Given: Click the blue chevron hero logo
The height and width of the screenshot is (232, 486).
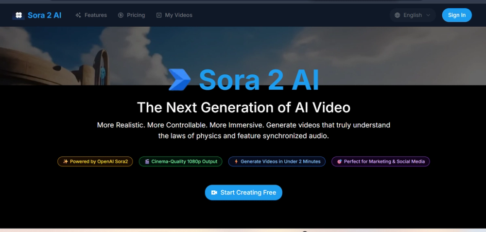Looking at the screenshot, I should point(179,80).
